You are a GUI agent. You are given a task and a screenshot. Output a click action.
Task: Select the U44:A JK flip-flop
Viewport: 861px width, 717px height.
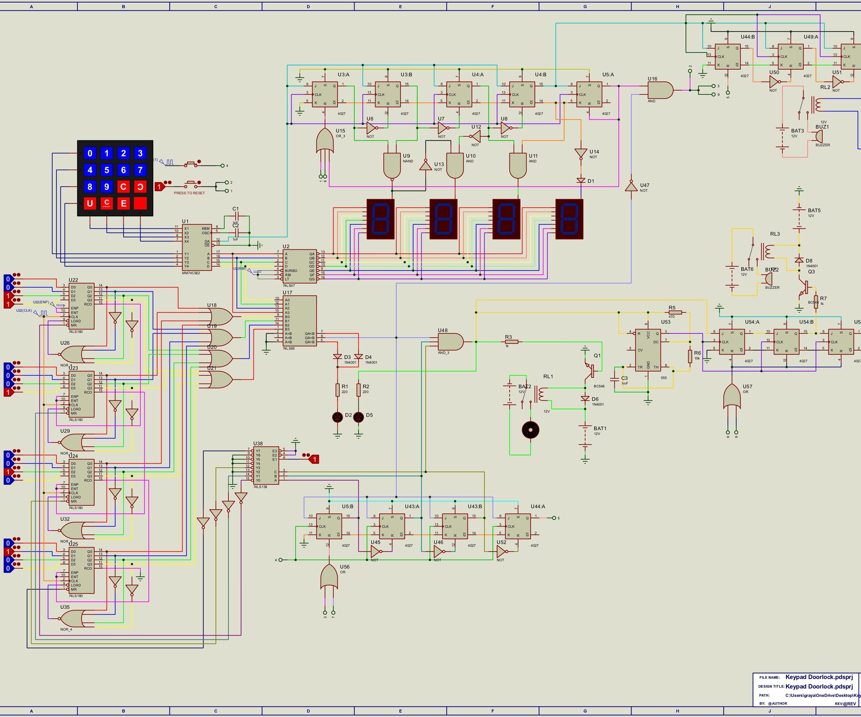pos(518,526)
